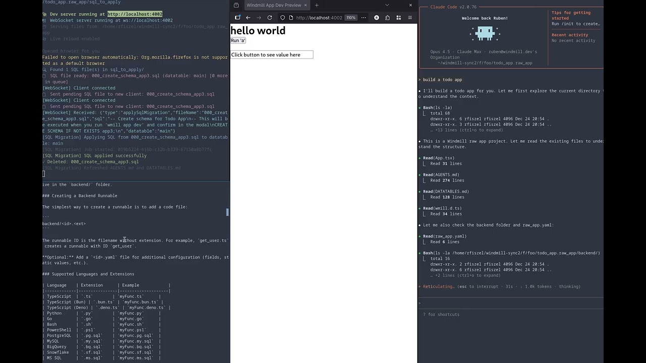646x363 pixels.
Task: Open the list-all-tabs chevron dropdown
Action: point(387,5)
